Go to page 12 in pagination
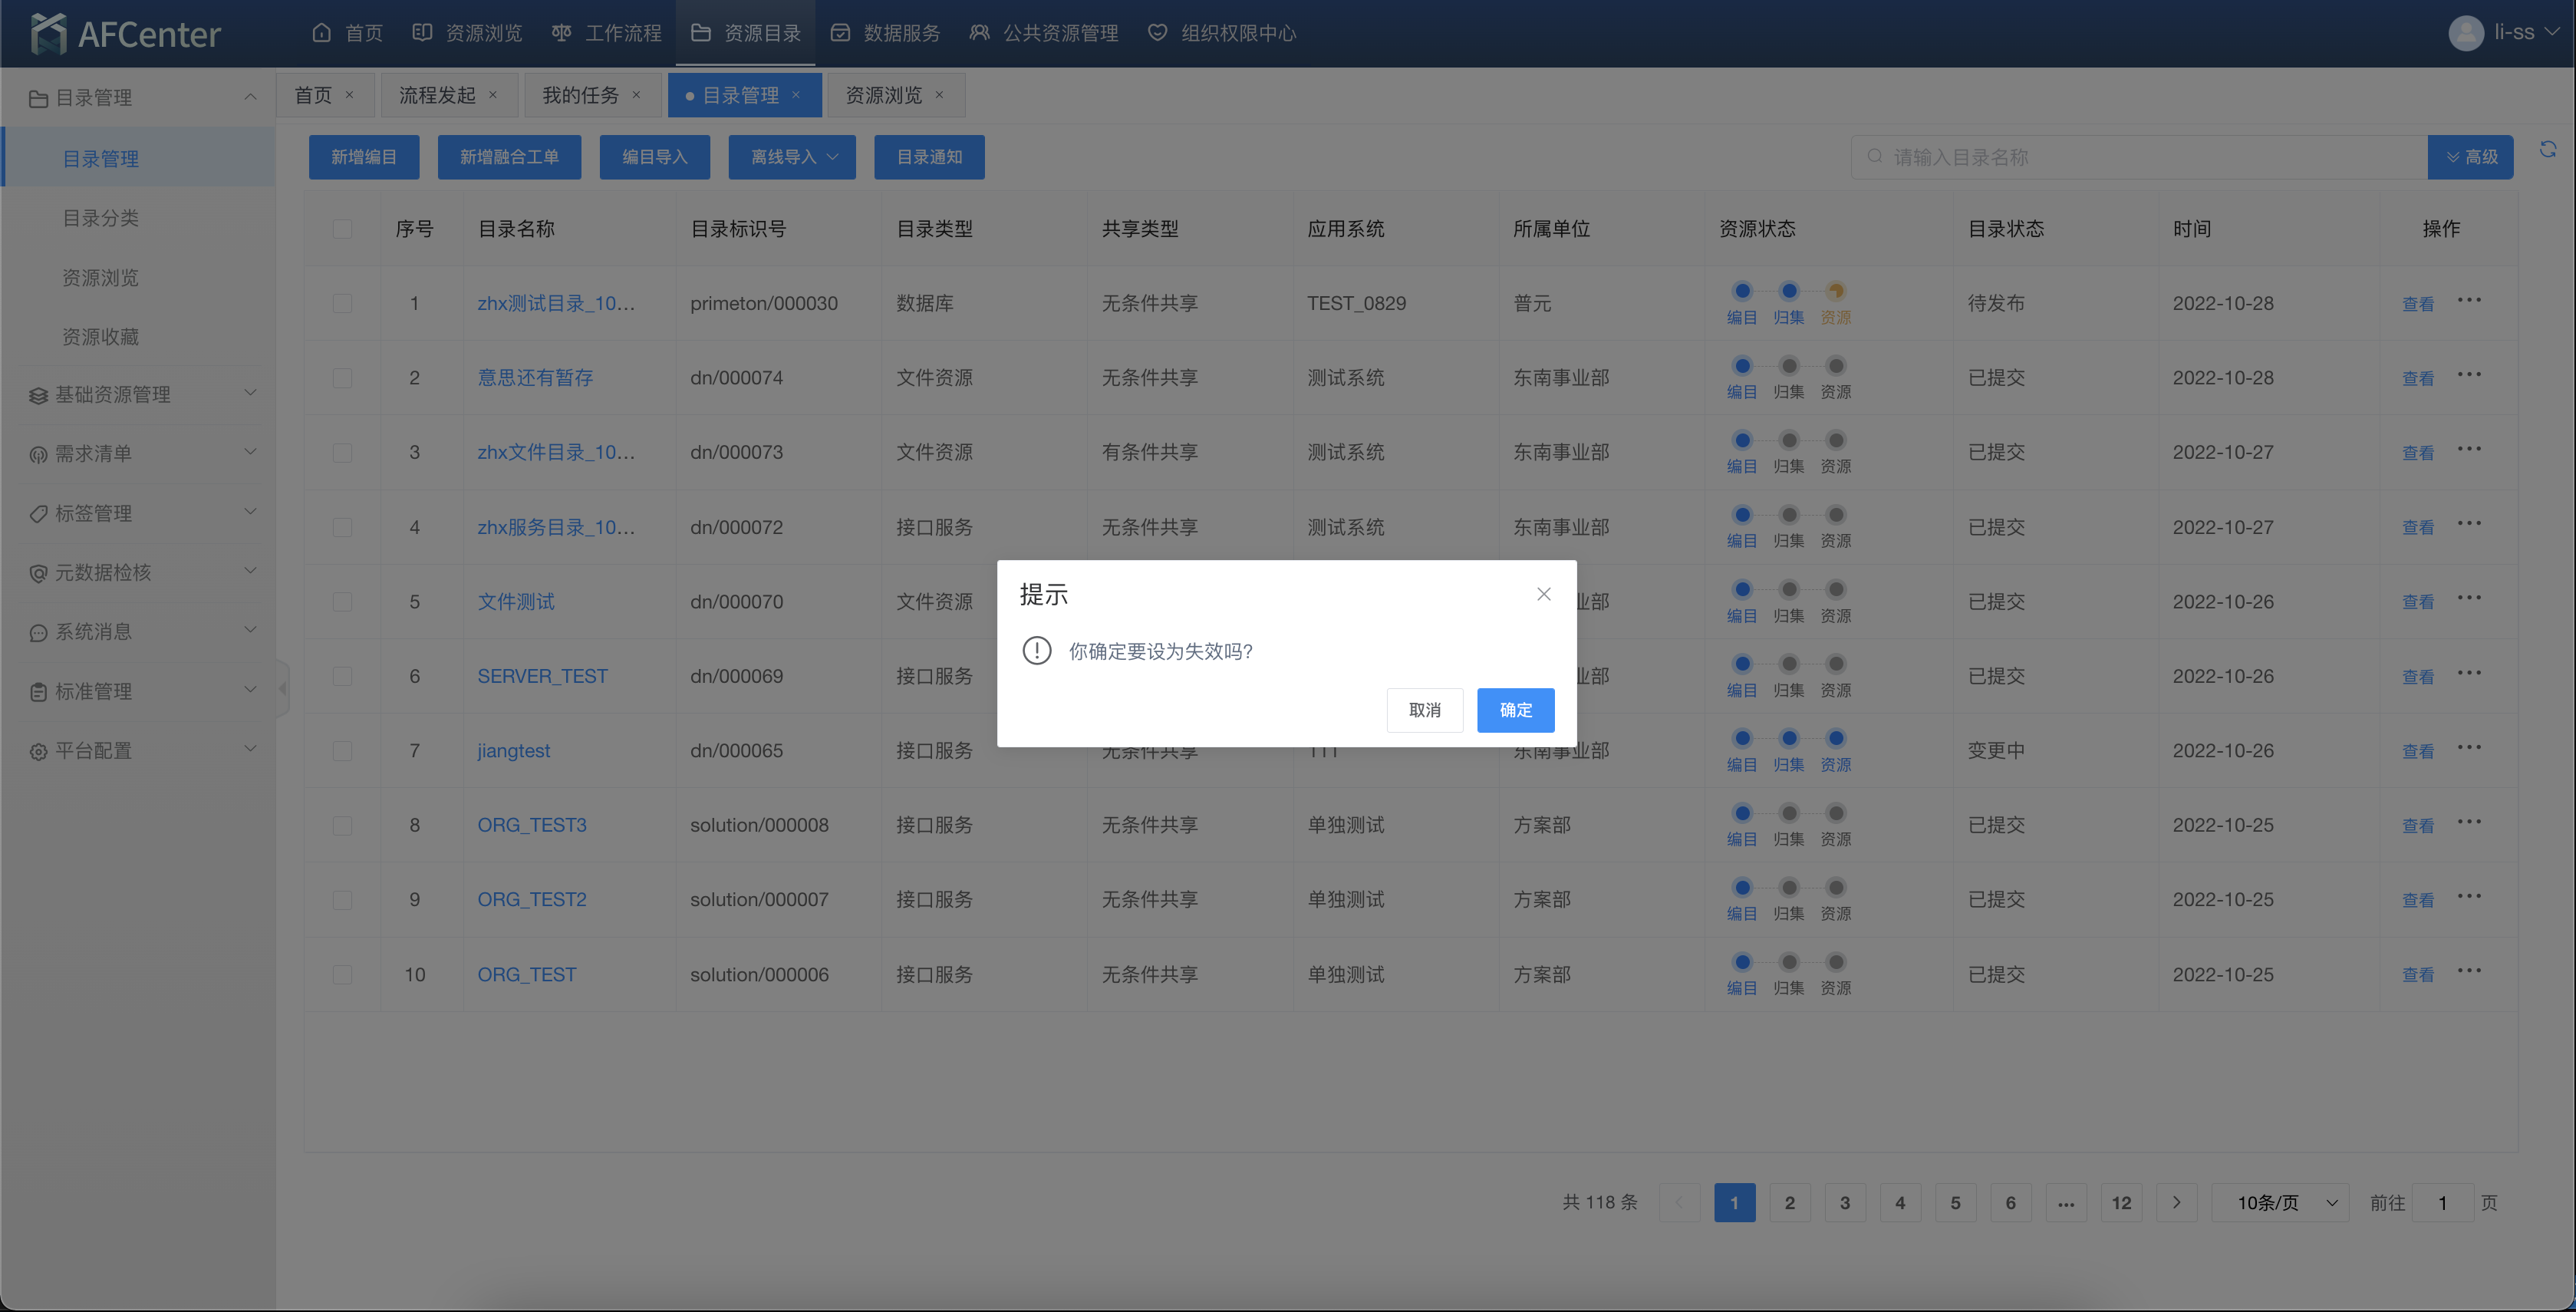Viewport: 2576px width, 1312px height. [x=2121, y=1202]
